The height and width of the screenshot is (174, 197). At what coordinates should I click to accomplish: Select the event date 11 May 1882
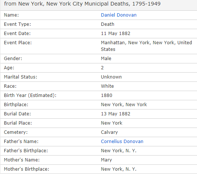(x=115, y=34)
